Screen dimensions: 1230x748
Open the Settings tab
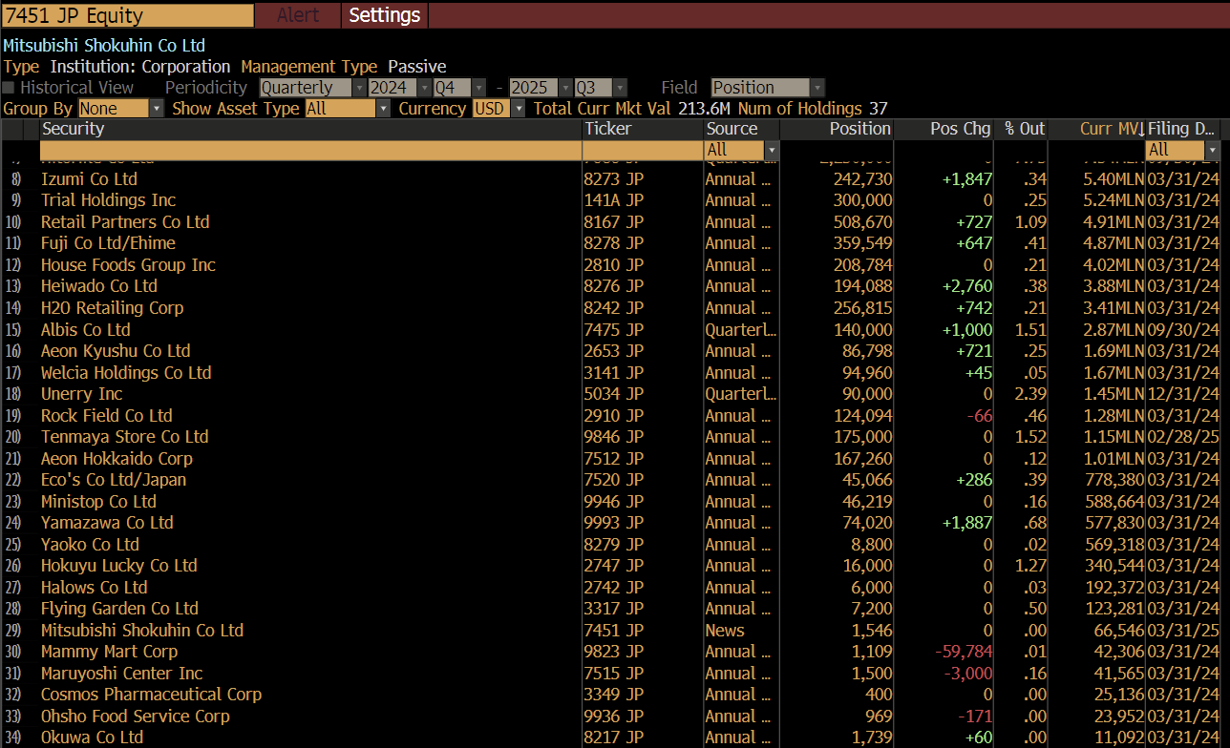tap(384, 15)
